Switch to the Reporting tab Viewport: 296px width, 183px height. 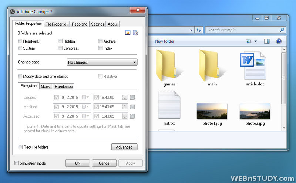tap(80, 24)
